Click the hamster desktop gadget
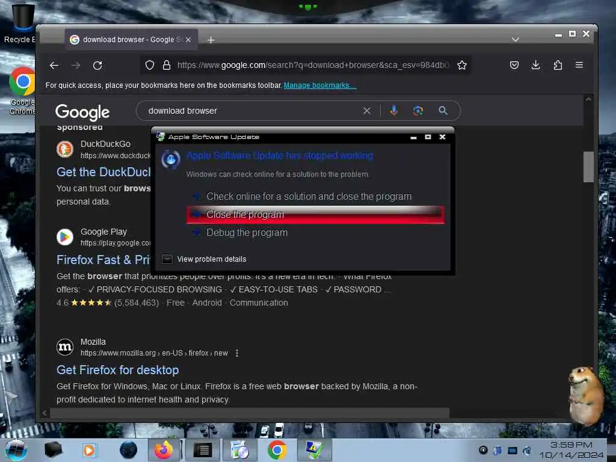The width and height of the screenshot is (616, 462). 585,396
